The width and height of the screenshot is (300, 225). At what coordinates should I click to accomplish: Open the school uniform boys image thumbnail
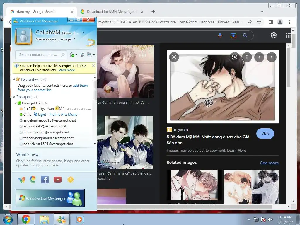[125, 142]
